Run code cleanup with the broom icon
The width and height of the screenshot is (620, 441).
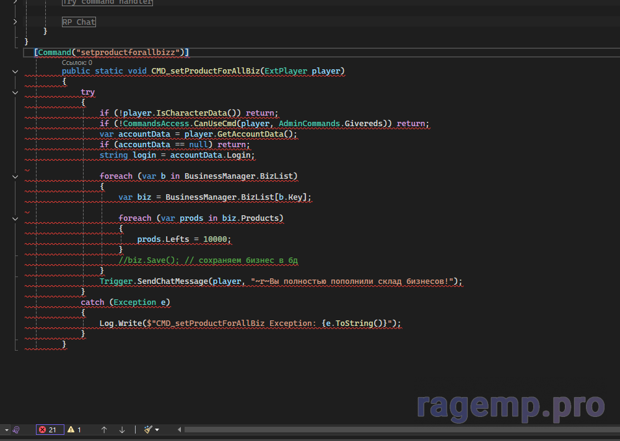pos(148,429)
